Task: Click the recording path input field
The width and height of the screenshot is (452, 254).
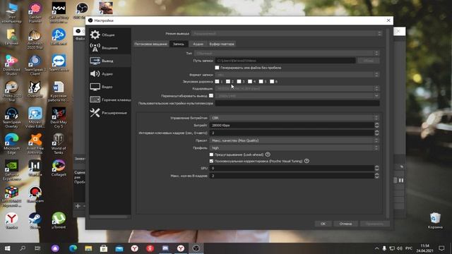Action: click(x=285, y=61)
